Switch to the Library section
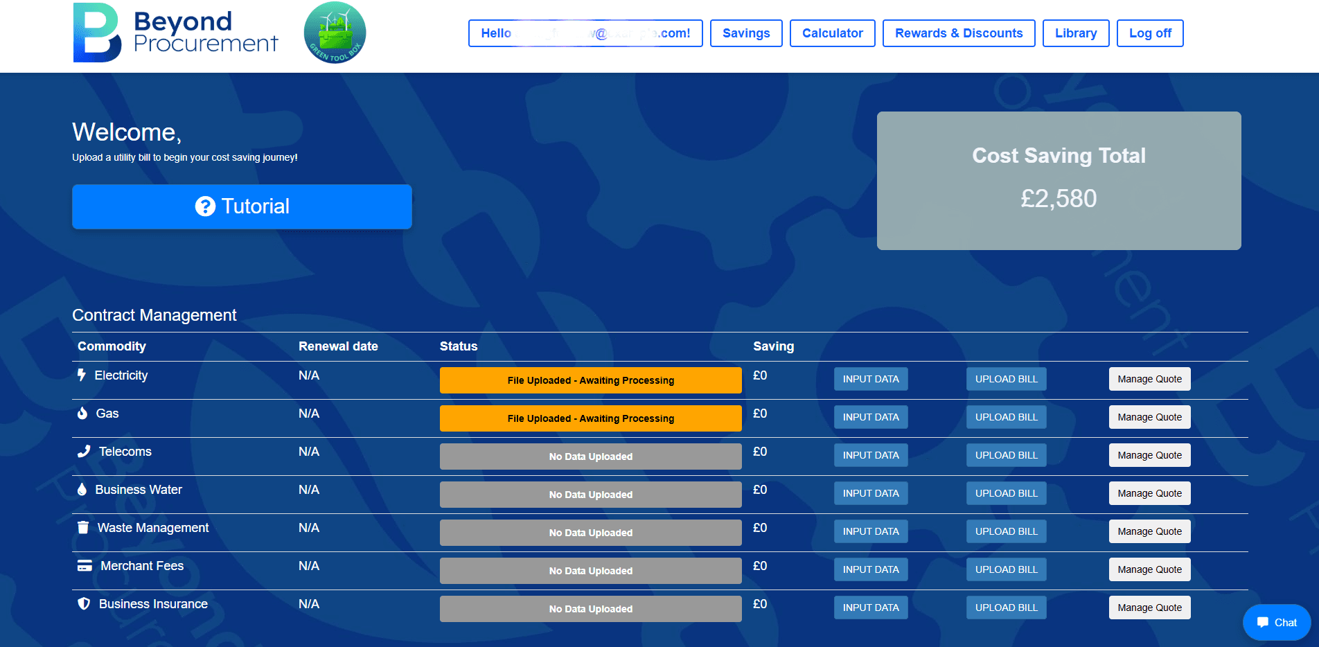The image size is (1319, 647). click(x=1075, y=33)
